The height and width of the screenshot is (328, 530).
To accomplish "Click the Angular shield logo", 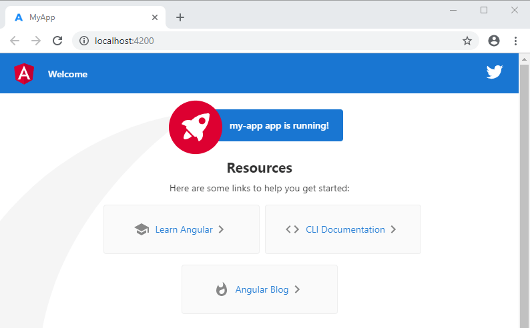I will [x=25, y=73].
